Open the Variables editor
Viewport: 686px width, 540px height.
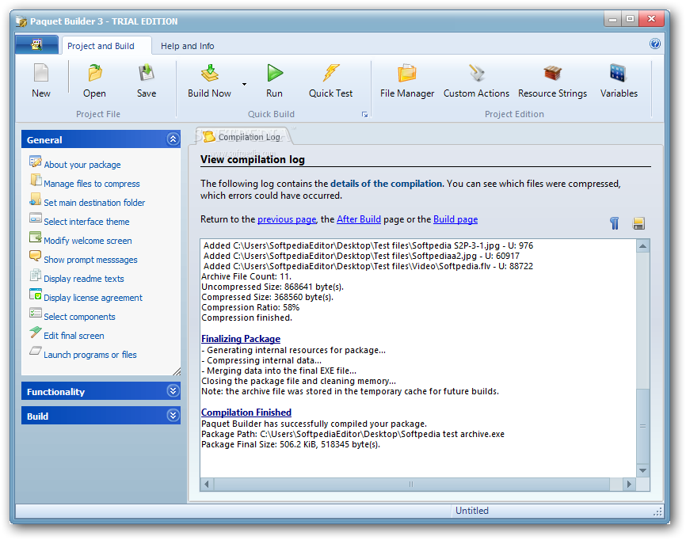pyautogui.click(x=618, y=73)
